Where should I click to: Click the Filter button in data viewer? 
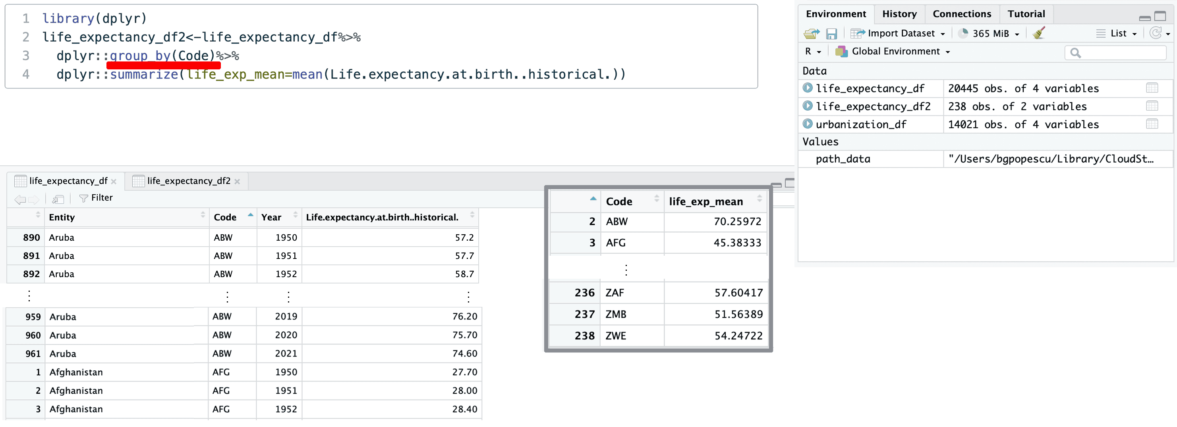pos(96,198)
